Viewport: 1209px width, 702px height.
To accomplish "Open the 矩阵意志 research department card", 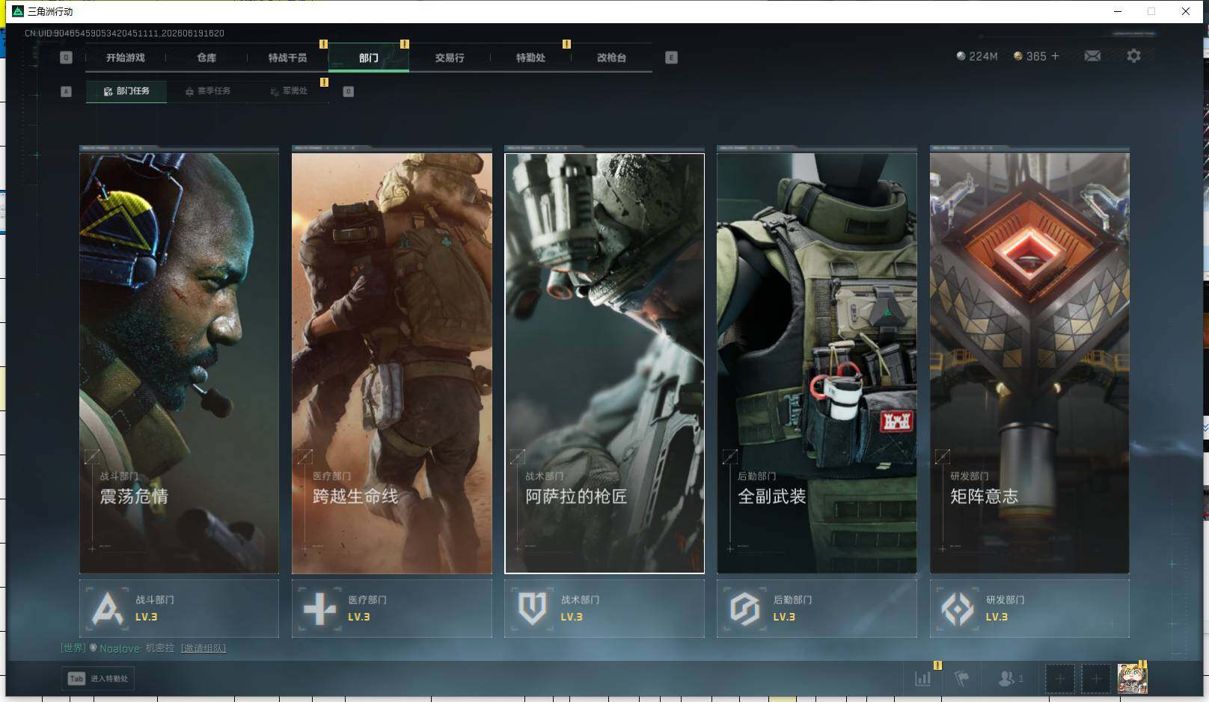I will click(x=1029, y=363).
